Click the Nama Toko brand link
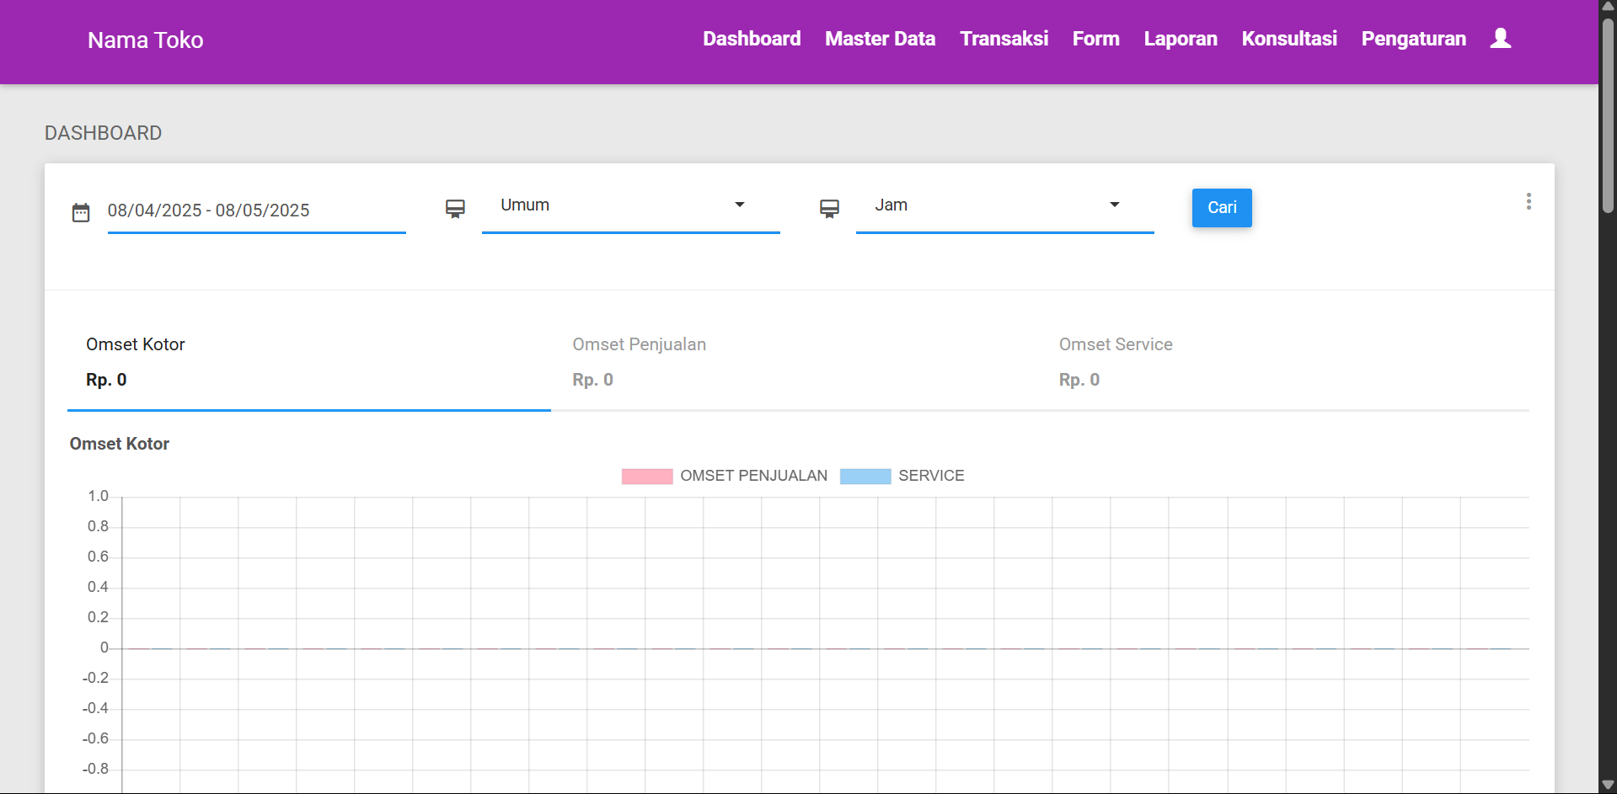The height and width of the screenshot is (794, 1617). [145, 40]
